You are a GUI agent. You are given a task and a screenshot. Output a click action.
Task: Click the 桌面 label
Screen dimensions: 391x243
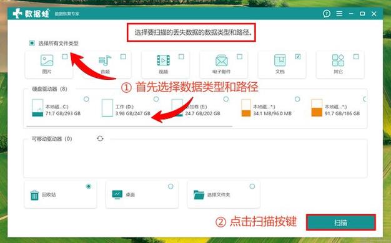(x=130, y=194)
